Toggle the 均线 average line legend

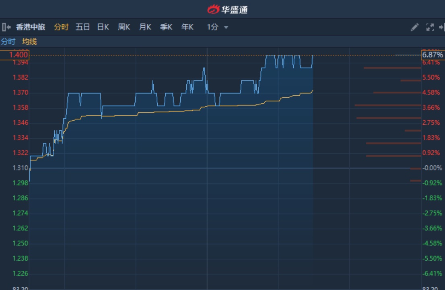[x=29, y=41]
